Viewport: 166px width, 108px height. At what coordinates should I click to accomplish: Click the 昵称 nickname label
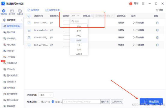[136, 4]
